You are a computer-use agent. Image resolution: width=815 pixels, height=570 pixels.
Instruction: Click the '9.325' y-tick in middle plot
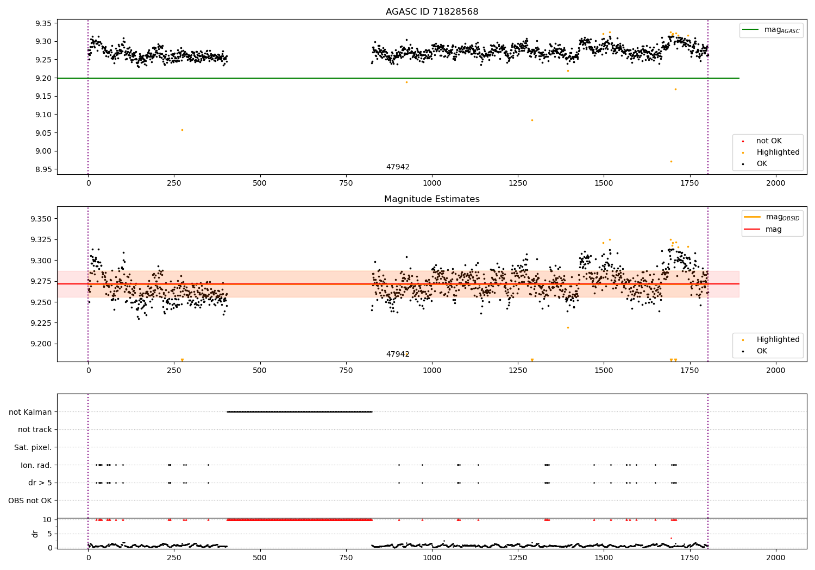[x=41, y=240]
